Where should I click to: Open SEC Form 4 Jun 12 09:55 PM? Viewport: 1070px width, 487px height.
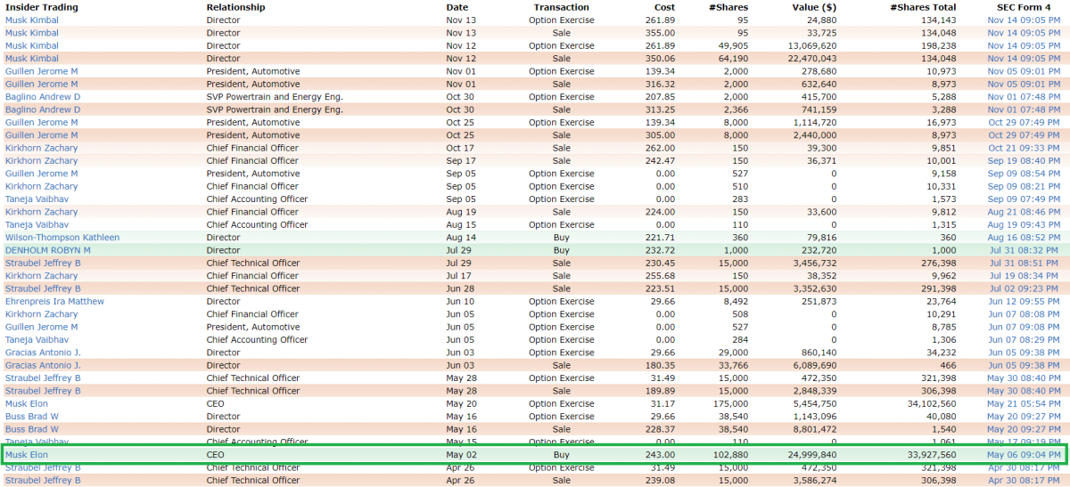(x=1025, y=301)
